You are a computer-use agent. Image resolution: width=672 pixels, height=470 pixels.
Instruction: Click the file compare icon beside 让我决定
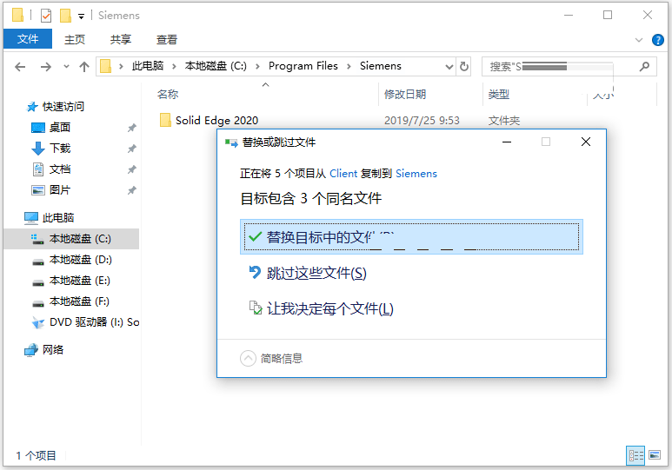click(256, 308)
